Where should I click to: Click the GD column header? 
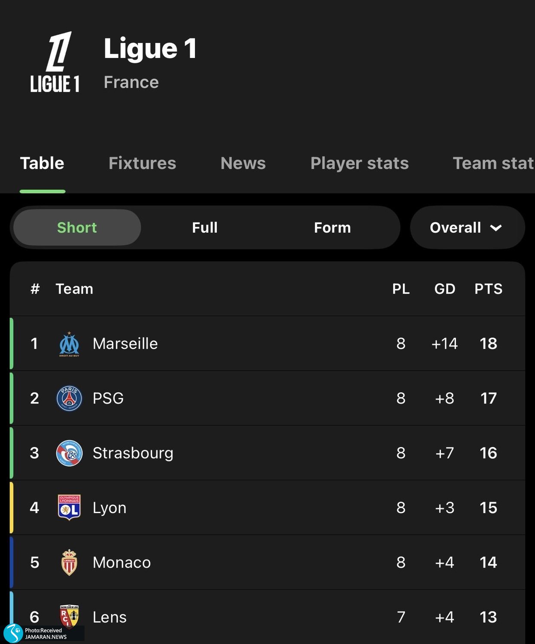click(444, 289)
